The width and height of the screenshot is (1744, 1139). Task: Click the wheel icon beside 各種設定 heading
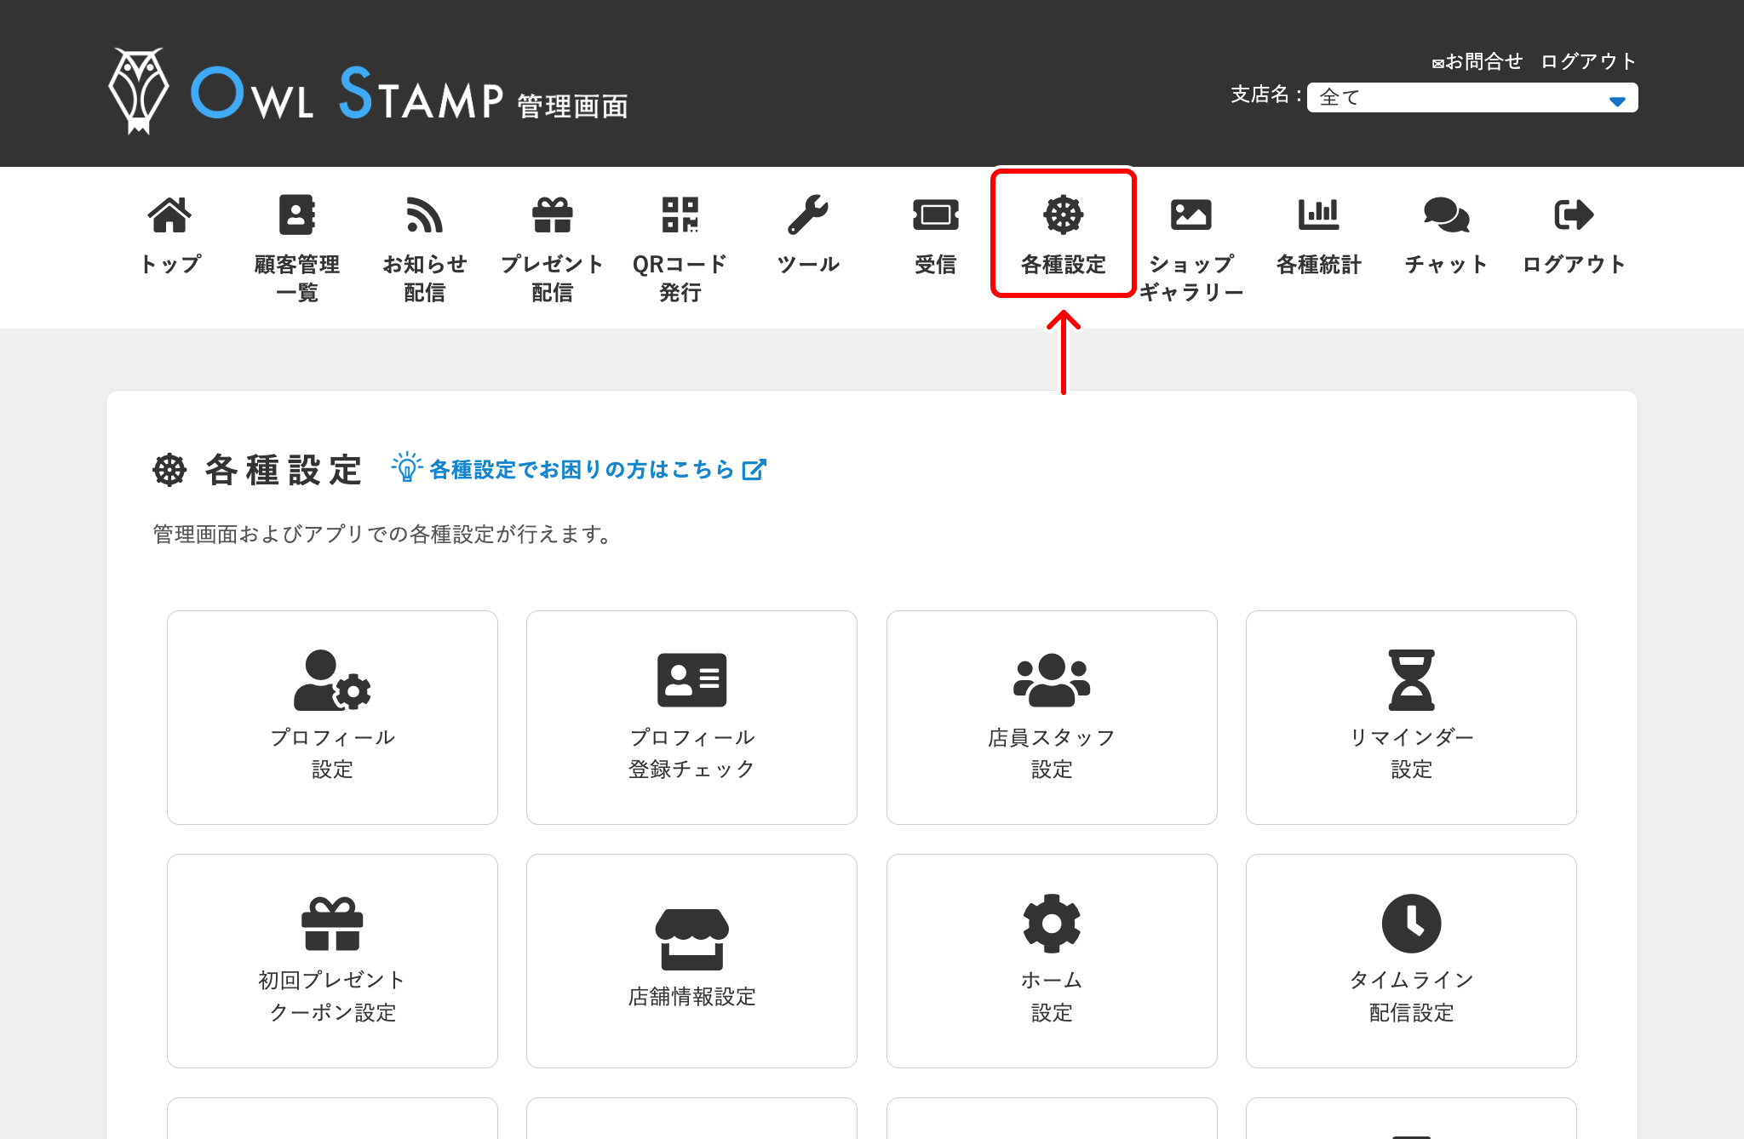(169, 470)
